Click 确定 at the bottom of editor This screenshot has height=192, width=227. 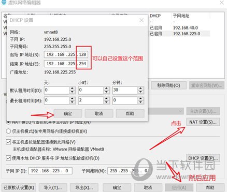tap(117, 187)
